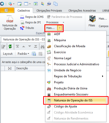
Task: Expand the Processos dropdown
Action: click(63, 22)
